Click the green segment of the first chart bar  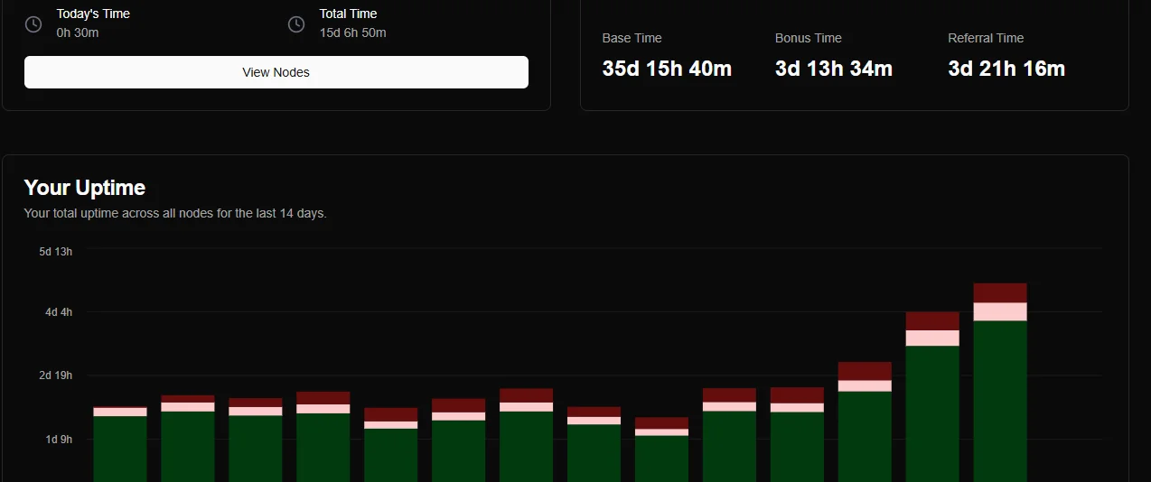click(x=120, y=449)
